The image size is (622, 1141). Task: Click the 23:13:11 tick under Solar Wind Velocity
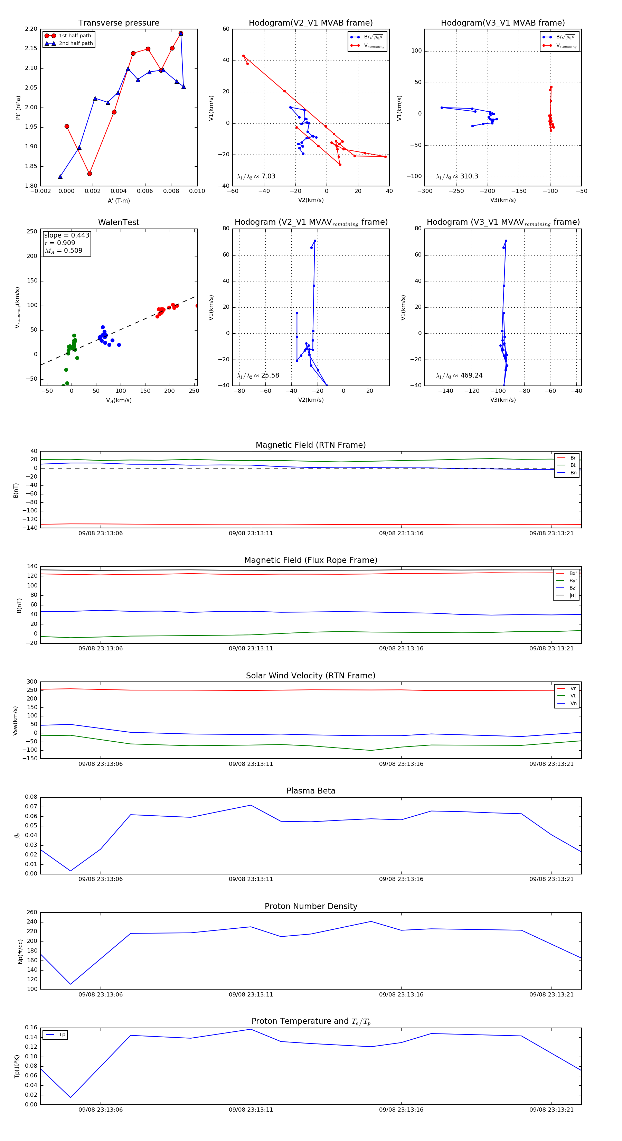pos(251,764)
